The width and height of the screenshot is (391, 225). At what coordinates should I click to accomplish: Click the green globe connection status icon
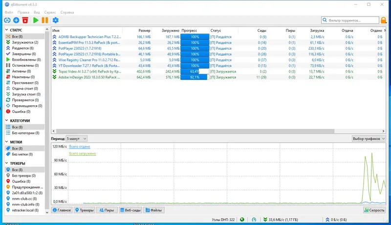pos(242,220)
